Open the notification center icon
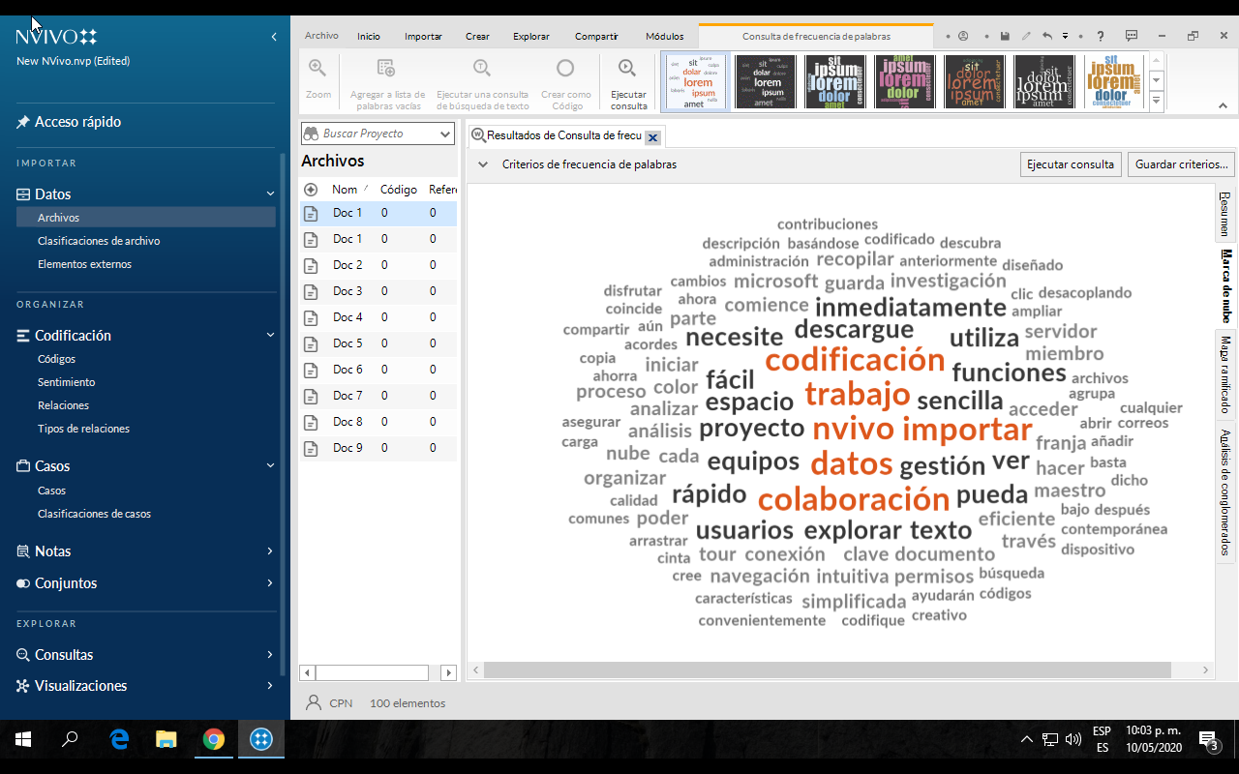This screenshot has height=774, width=1239. pos(1209,741)
